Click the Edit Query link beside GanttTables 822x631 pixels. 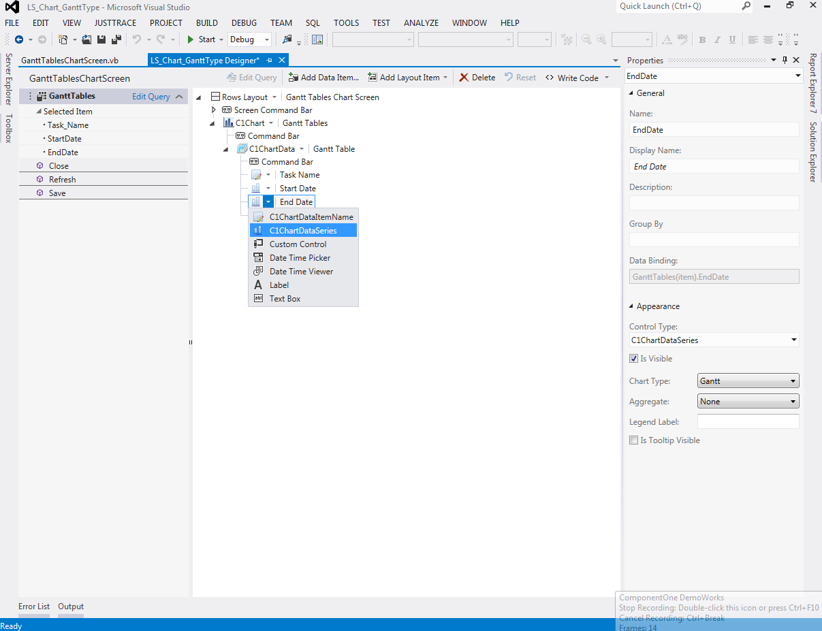151,97
